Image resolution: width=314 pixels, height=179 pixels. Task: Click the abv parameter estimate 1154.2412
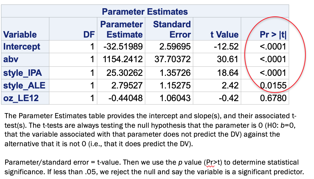point(123,59)
